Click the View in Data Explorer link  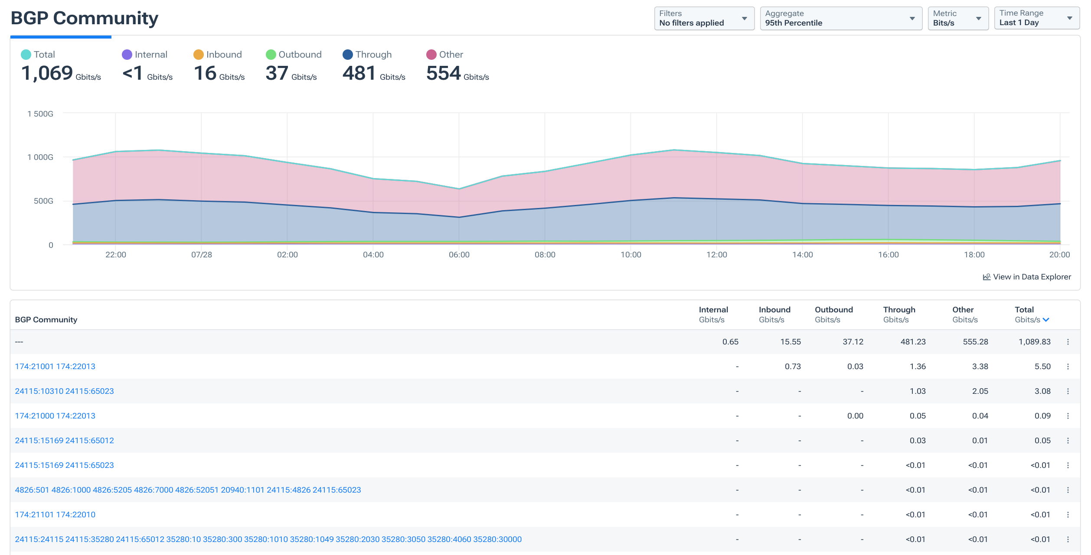(1032, 276)
